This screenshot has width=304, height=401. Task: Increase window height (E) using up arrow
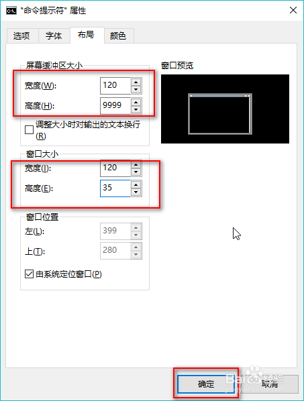136,184
